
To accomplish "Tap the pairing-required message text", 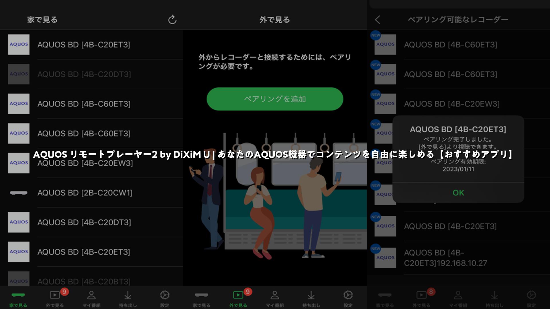I will [275, 62].
